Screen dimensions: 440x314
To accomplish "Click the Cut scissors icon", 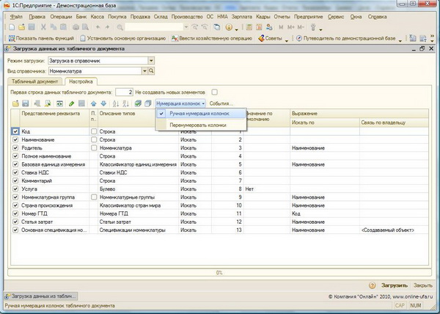I will click(43, 27).
